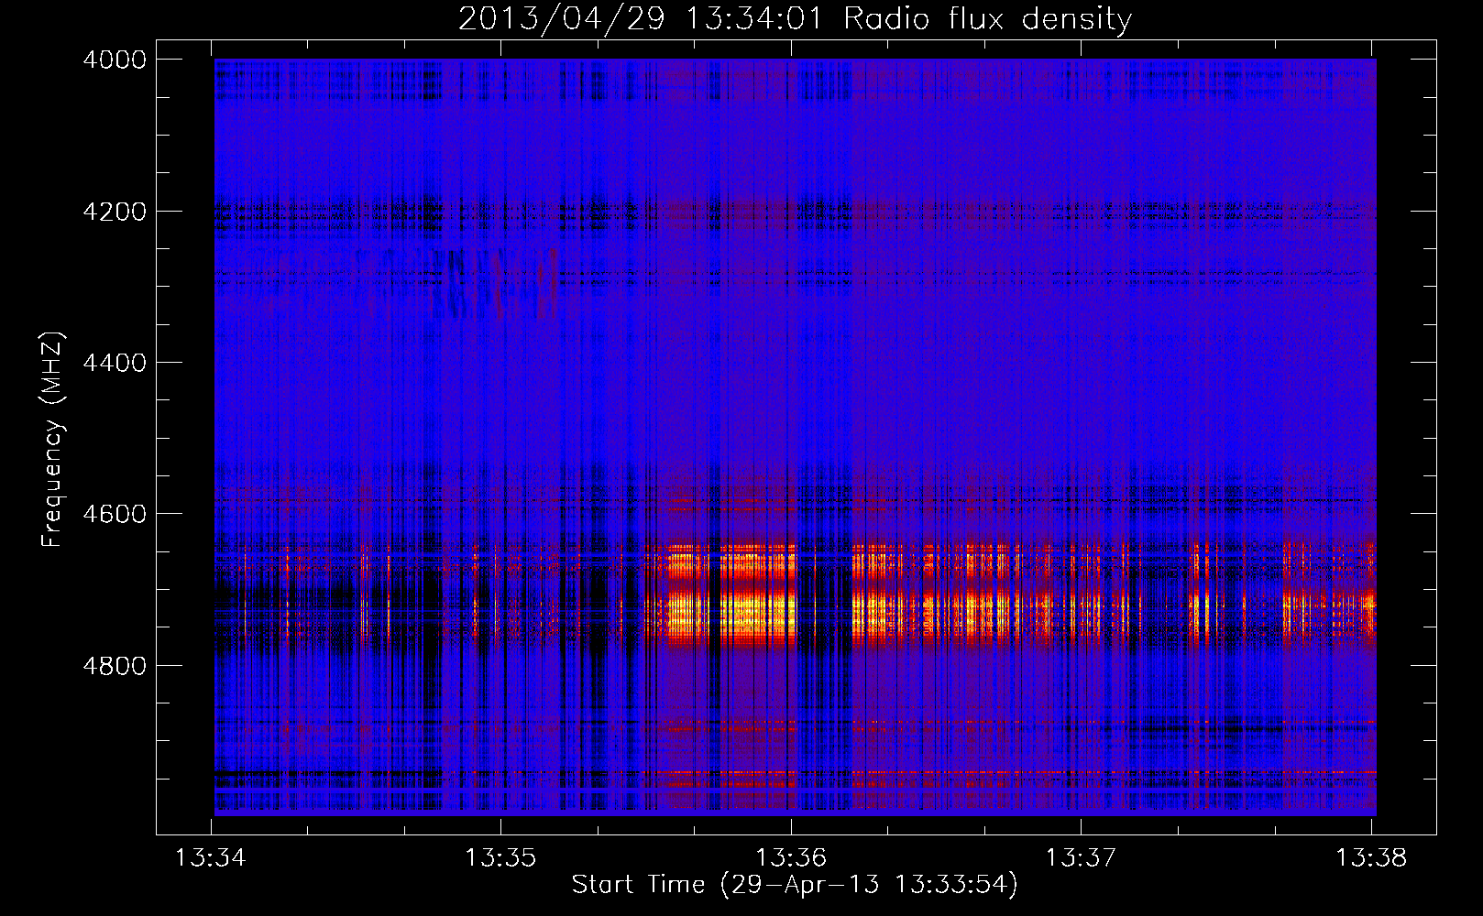Click the "Start Time (29-Apr-13 13:33:54)" axis label
The width and height of the screenshot is (1483, 916).
(795, 884)
